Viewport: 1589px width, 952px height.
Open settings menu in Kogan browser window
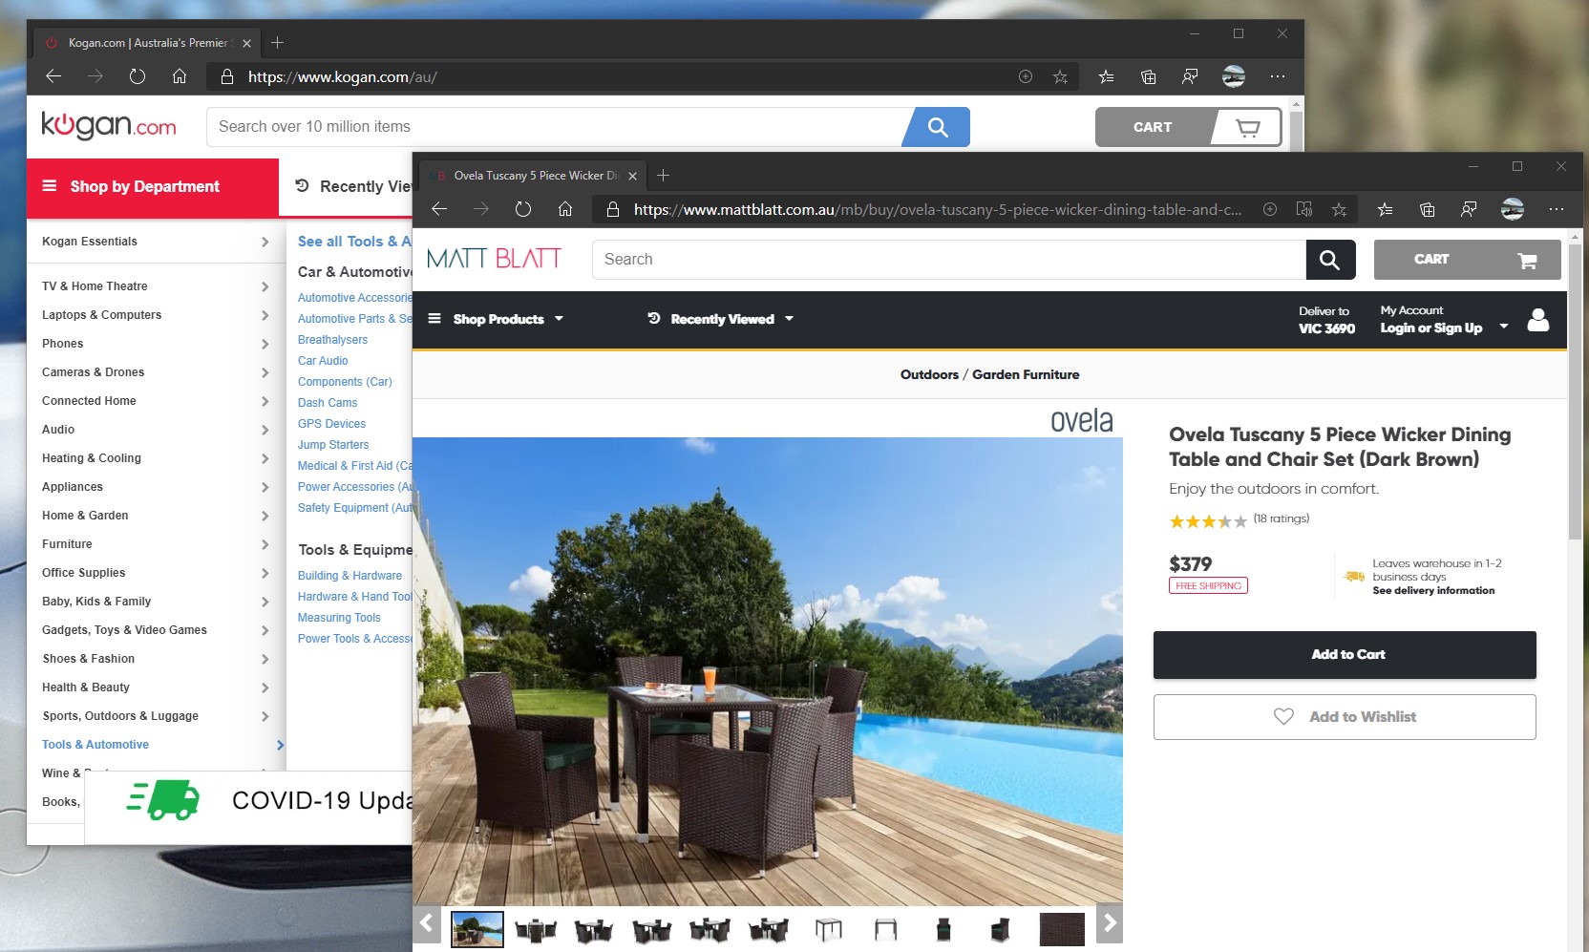(x=1278, y=76)
